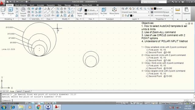Click the Undo icon in quick access toolbar
This screenshot has height=110, width=195.
coord(17,2)
